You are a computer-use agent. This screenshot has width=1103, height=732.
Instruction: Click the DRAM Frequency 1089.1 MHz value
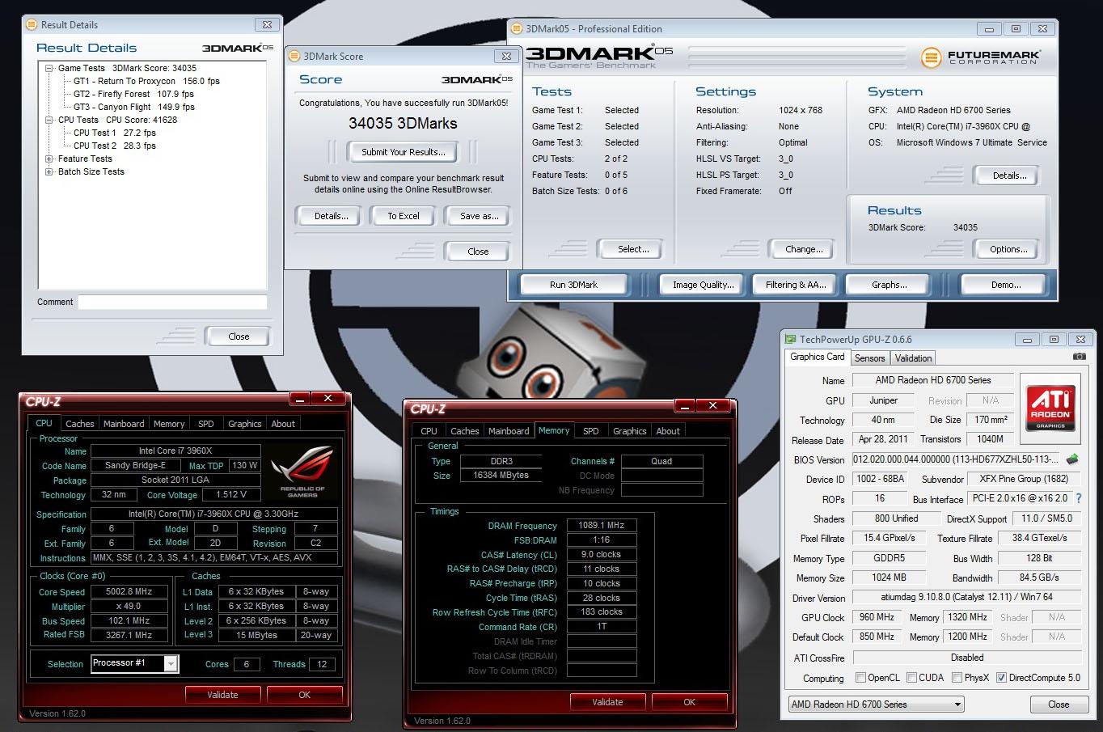[601, 525]
